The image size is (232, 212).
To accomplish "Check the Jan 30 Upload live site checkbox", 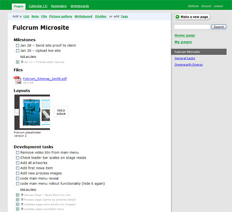I will (x=18, y=51).
